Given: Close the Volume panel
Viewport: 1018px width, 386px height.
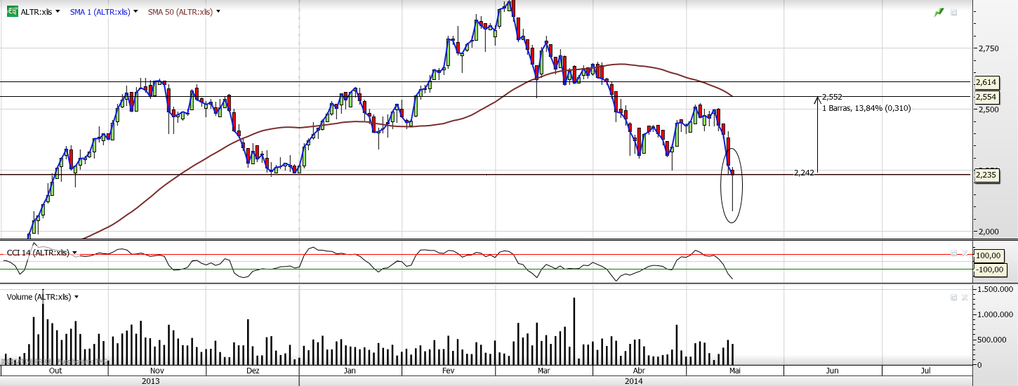Looking at the screenshot, I should tap(965, 297).
